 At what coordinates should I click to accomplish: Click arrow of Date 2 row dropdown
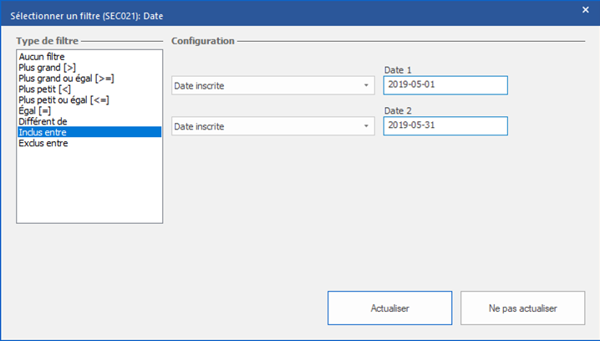366,125
